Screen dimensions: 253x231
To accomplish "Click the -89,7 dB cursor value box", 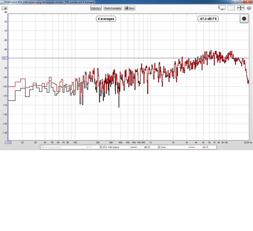I will (5, 58).
